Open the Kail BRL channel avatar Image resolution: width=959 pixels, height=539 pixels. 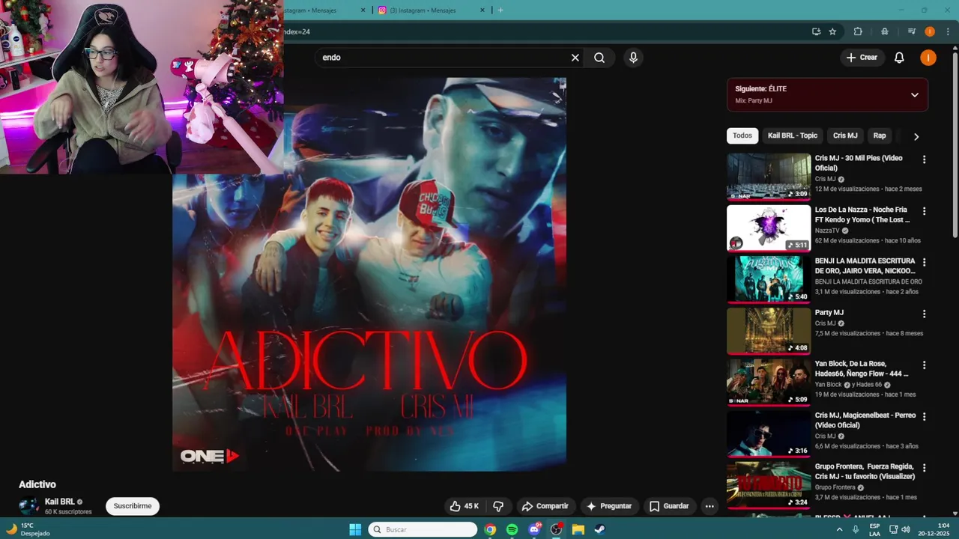tap(28, 506)
